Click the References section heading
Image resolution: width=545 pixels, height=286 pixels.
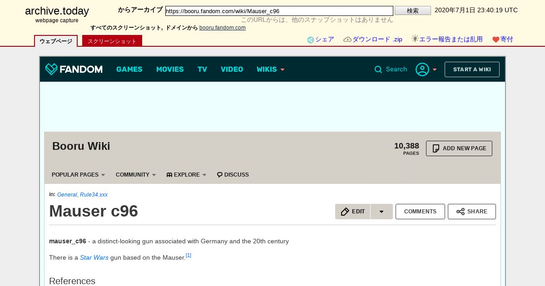pyautogui.click(x=72, y=281)
